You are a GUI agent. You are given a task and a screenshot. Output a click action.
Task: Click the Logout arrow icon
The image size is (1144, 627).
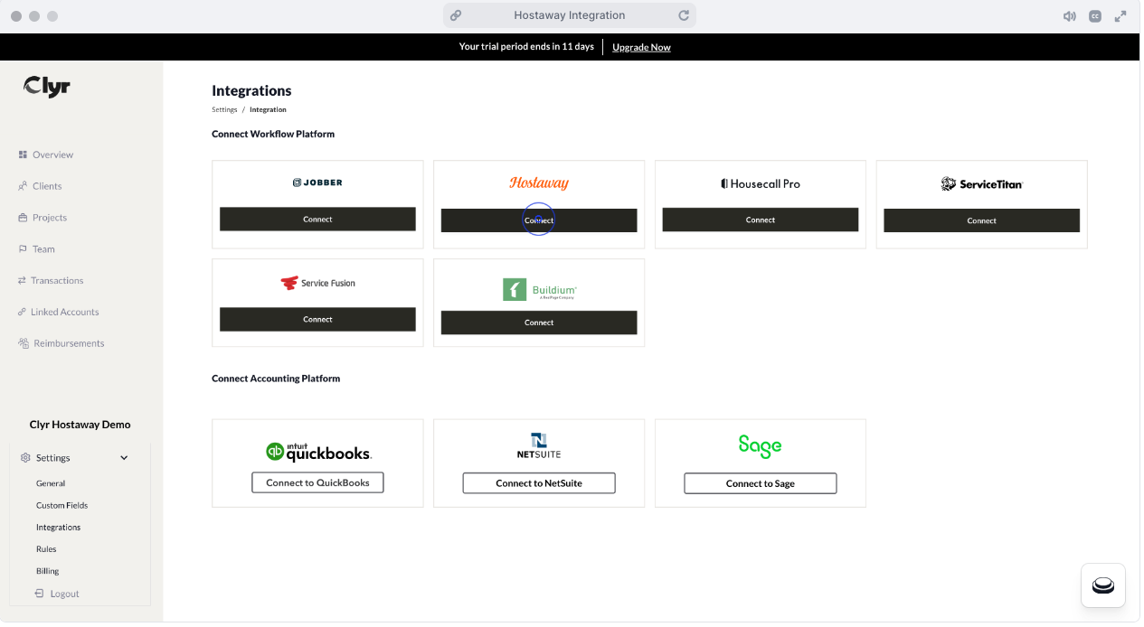(x=40, y=594)
